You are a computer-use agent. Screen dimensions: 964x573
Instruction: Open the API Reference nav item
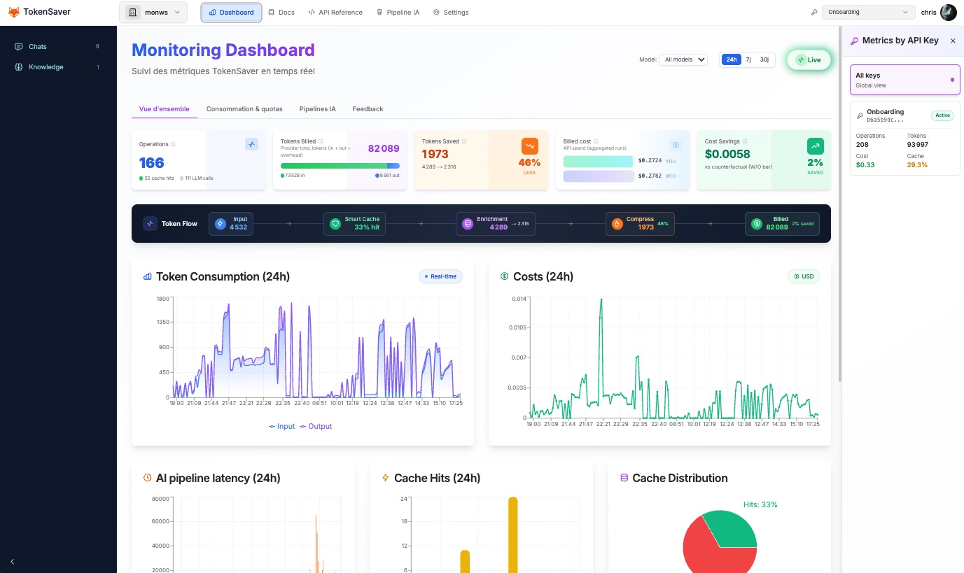tap(335, 13)
